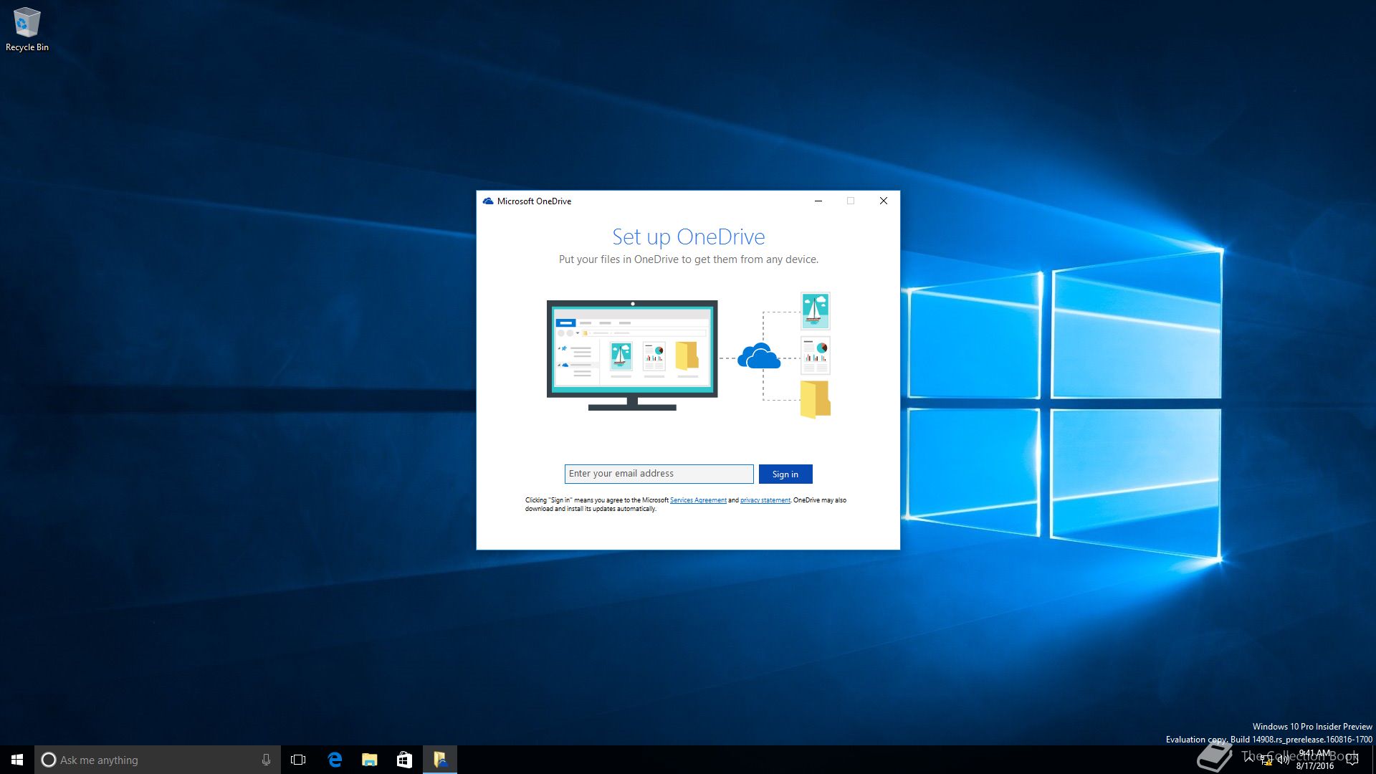The height and width of the screenshot is (774, 1376).
Task: Click the volume speaker tray icon
Action: point(1283,760)
